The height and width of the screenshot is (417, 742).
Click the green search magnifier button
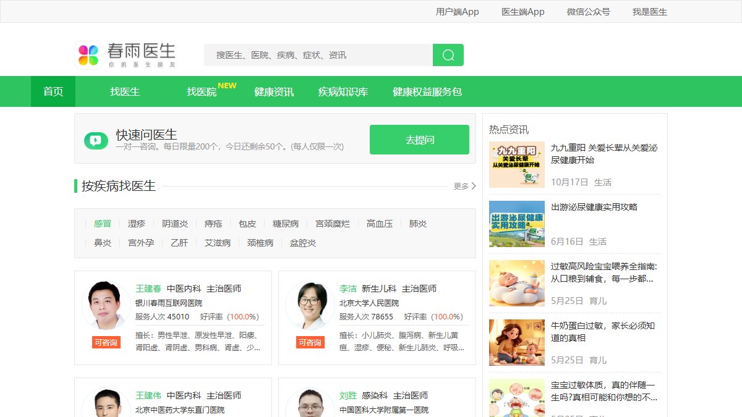[448, 55]
